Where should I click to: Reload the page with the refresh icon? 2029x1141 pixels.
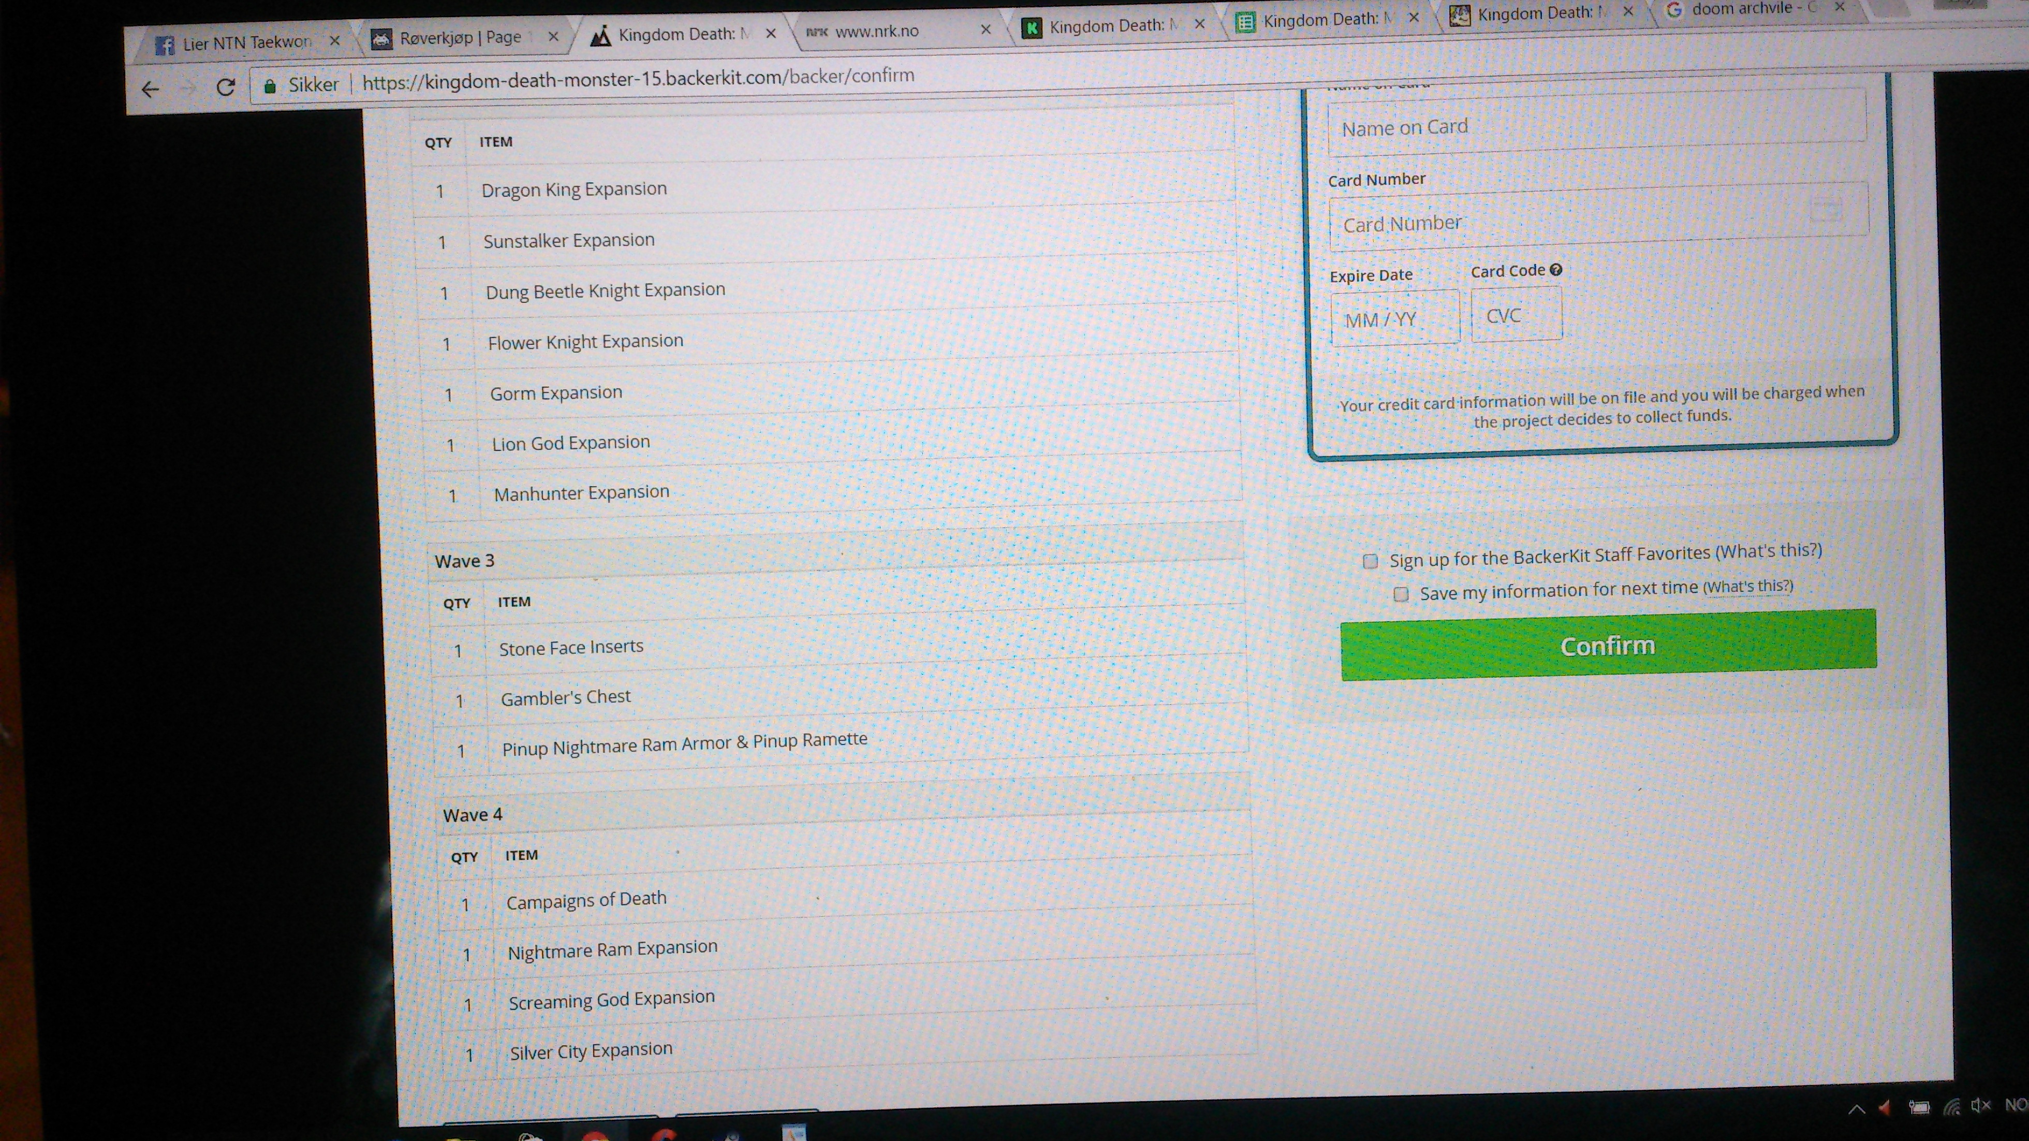(x=225, y=86)
